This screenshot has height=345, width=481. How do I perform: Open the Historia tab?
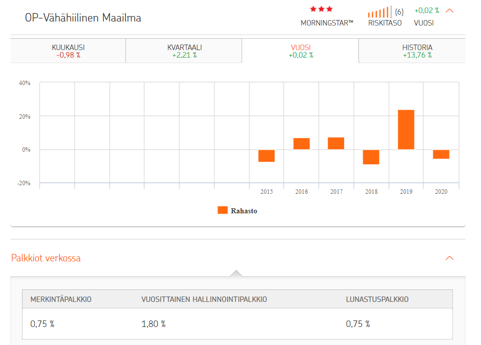pos(417,51)
